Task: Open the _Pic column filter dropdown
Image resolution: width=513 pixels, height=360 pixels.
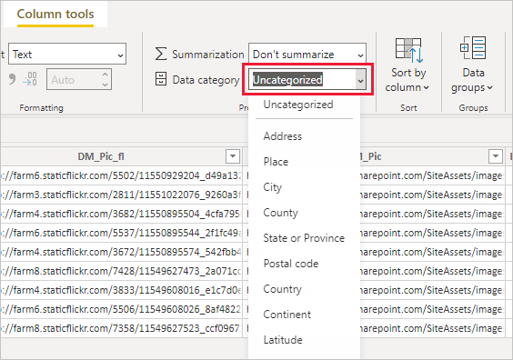Action: pyautogui.click(x=496, y=156)
